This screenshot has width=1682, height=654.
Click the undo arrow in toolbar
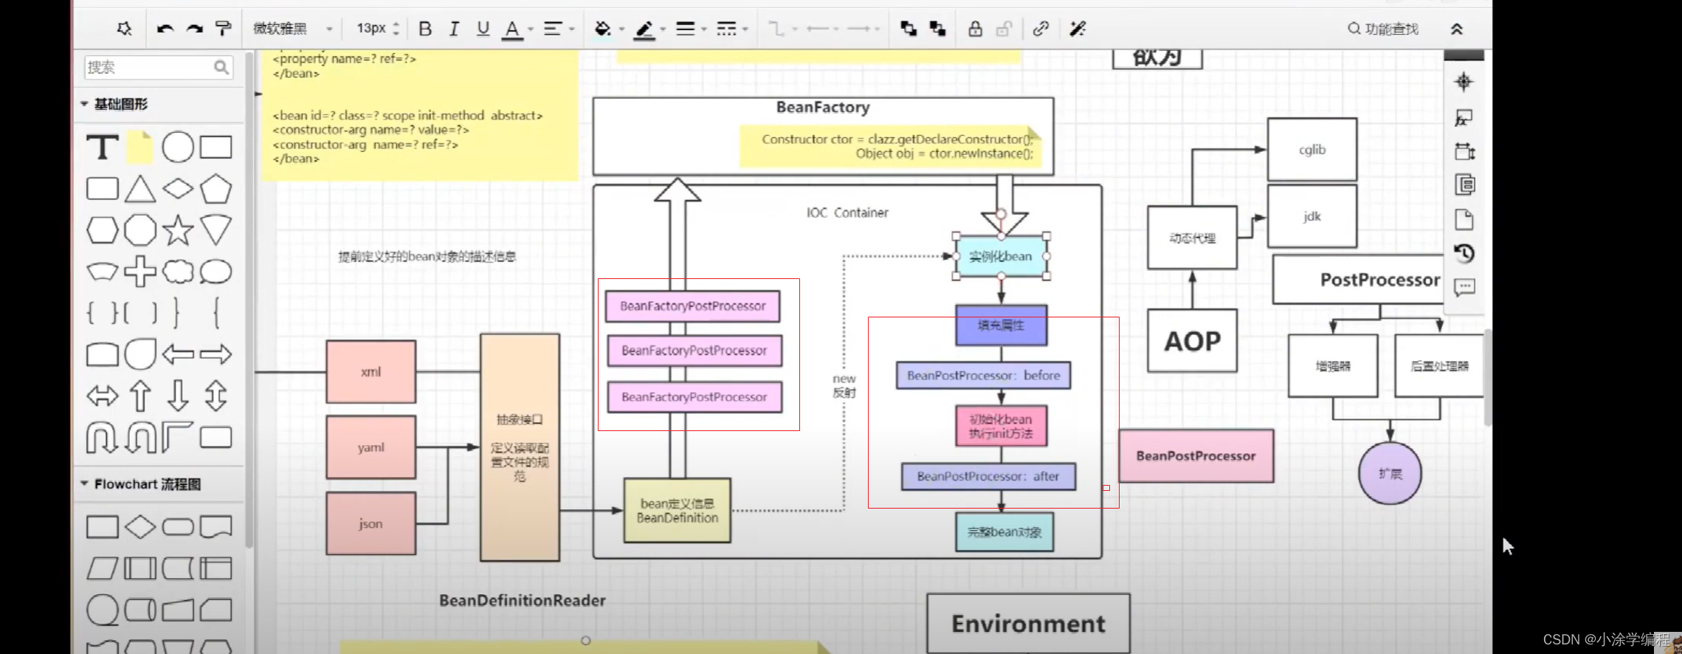click(165, 29)
